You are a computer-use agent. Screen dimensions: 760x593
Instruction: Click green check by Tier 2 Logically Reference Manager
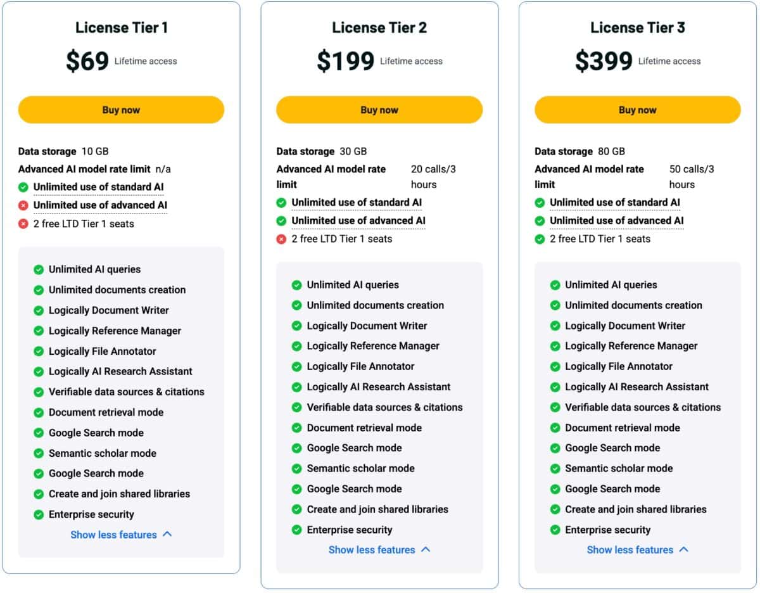click(296, 346)
